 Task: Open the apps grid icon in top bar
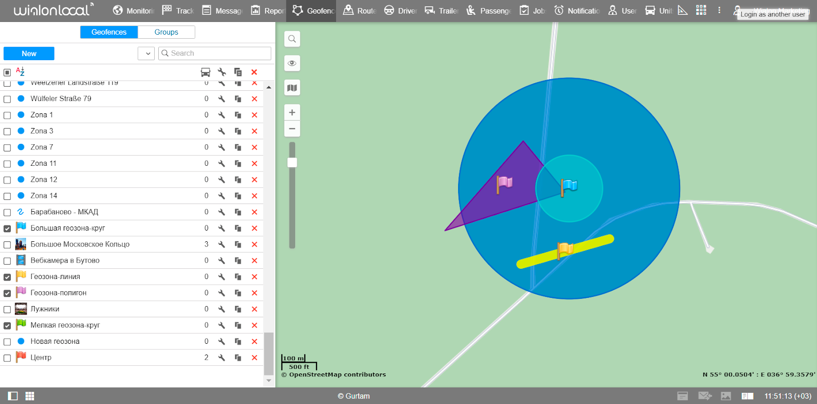click(701, 10)
